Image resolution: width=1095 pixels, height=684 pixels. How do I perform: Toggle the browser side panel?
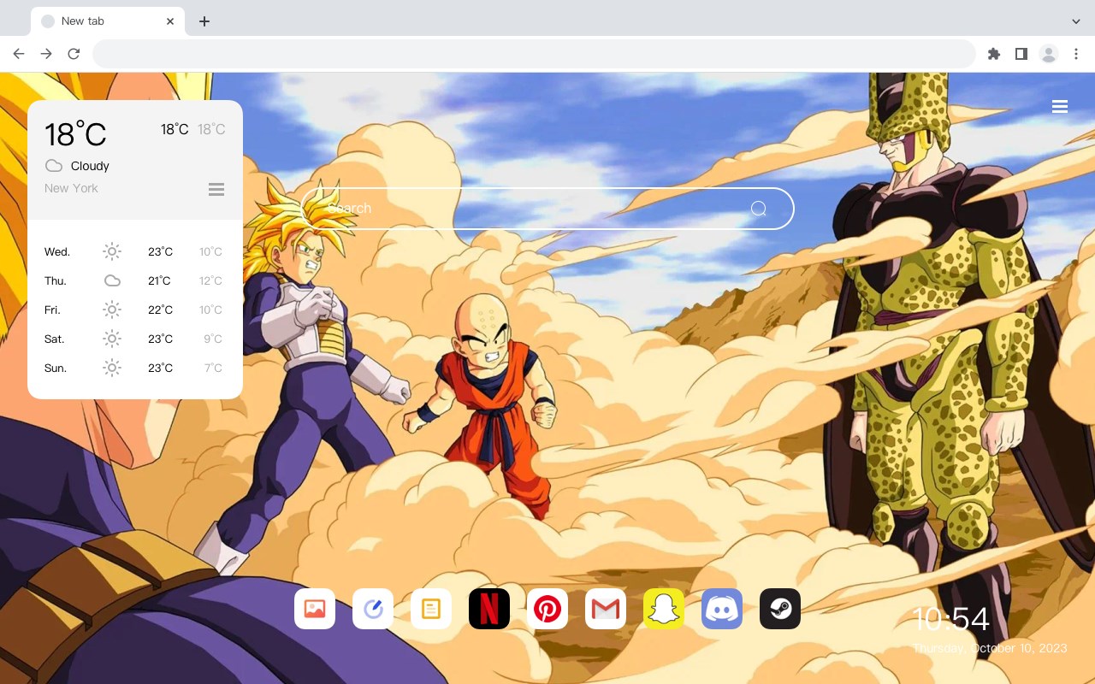(x=1021, y=54)
